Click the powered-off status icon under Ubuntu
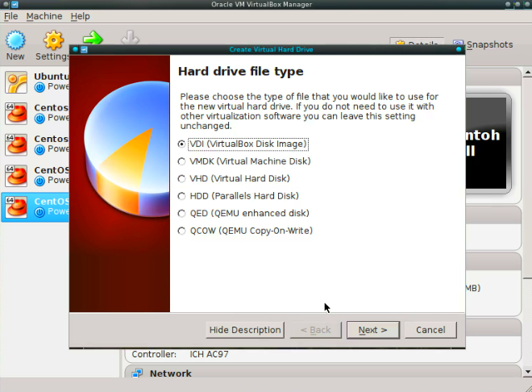 (39, 87)
